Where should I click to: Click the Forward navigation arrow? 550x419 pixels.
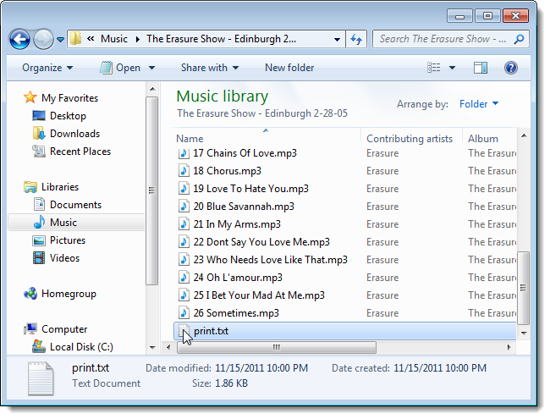(43, 39)
